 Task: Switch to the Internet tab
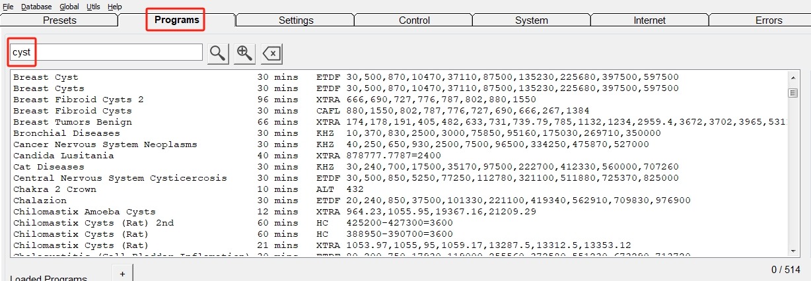click(x=649, y=20)
